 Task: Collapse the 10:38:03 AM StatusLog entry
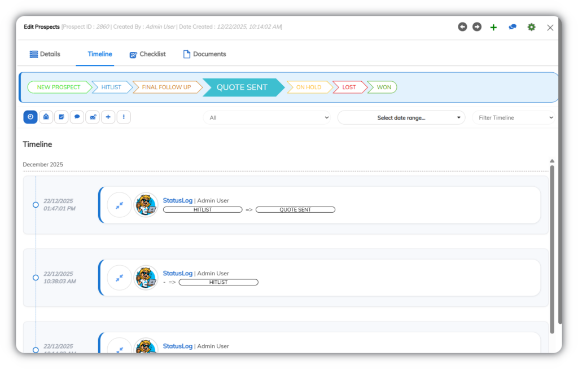click(x=119, y=278)
